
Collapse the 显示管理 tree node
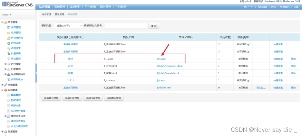pos(2,90)
